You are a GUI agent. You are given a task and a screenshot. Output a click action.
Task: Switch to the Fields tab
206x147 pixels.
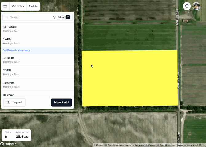[x=33, y=6]
